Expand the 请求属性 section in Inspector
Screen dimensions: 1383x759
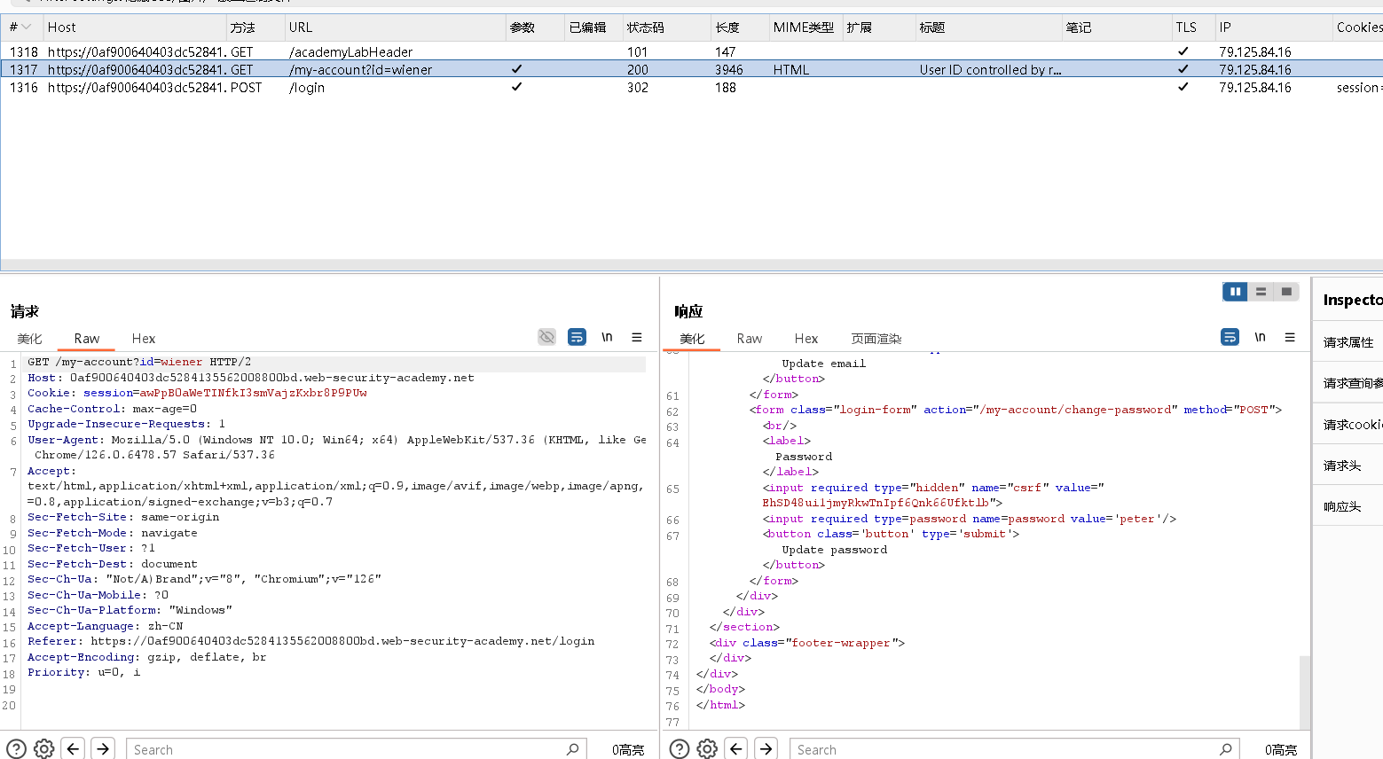click(1348, 342)
